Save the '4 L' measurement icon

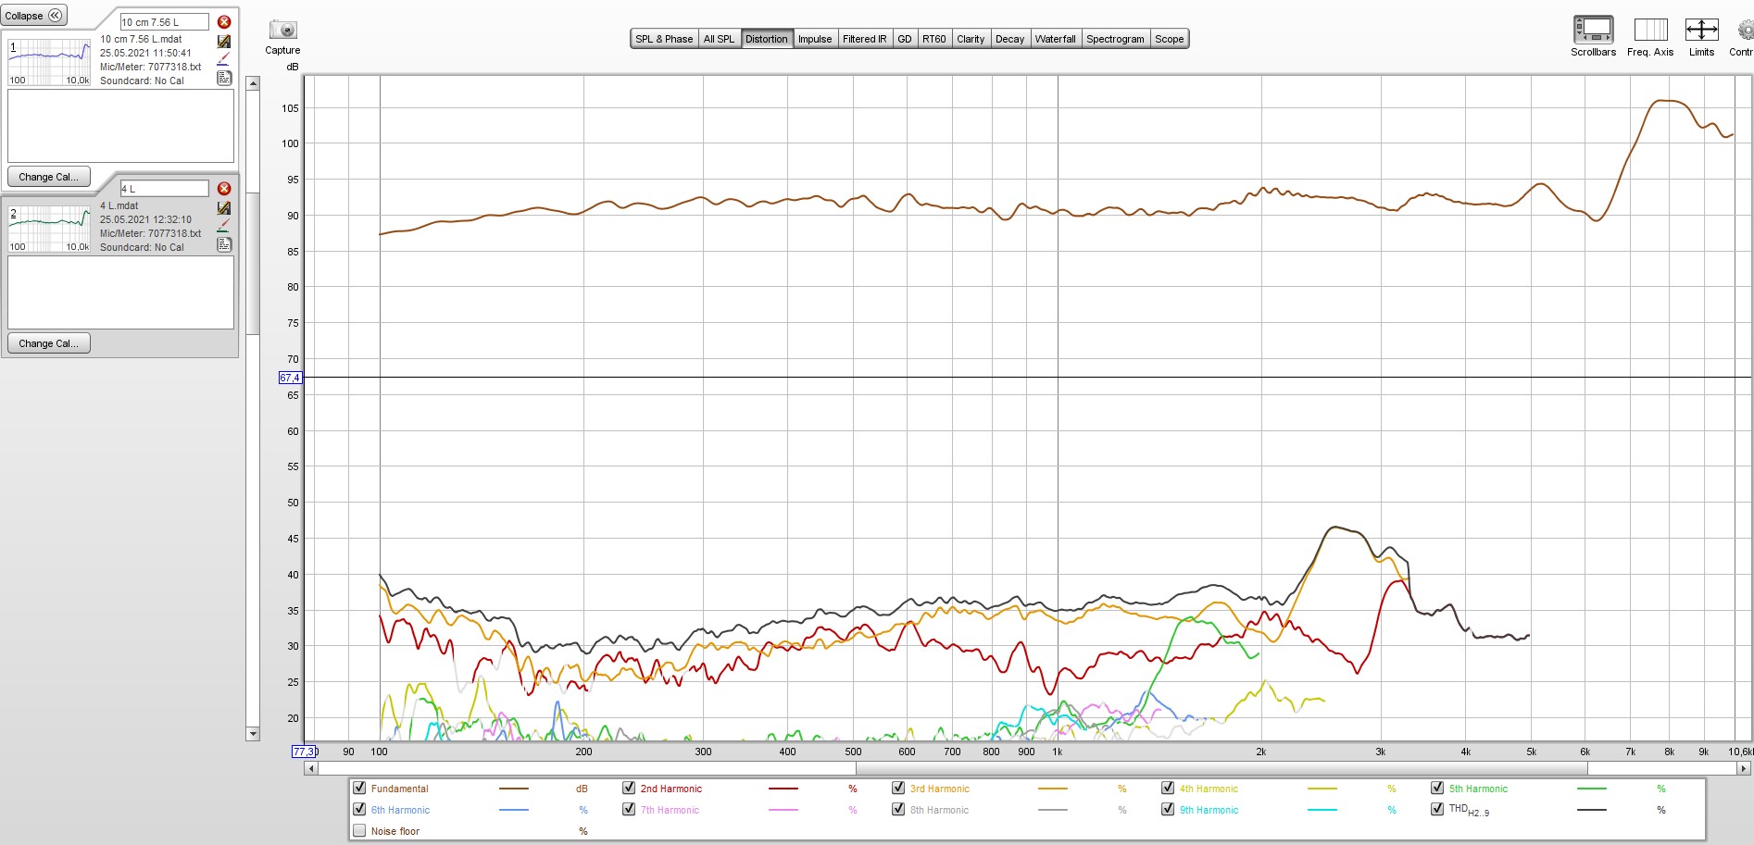(x=224, y=208)
